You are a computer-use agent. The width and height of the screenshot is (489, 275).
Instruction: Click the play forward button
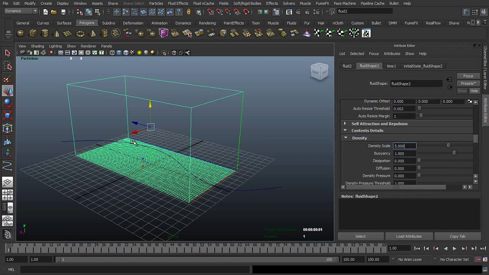455,249
